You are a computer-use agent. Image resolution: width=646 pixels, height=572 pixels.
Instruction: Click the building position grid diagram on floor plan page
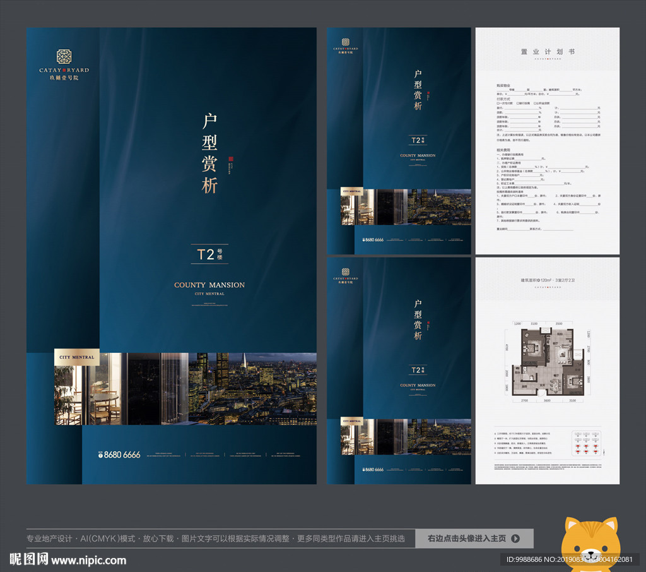pos(586,443)
